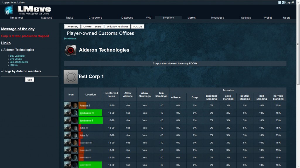
Task: Click the Allow Standings column header
Action: [x=145, y=94]
